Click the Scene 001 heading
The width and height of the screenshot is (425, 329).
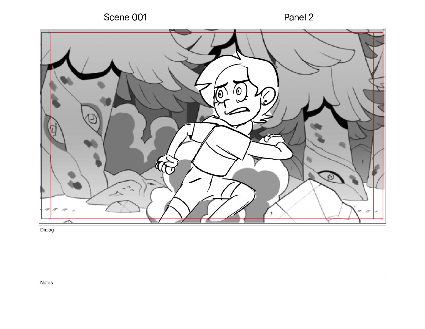[125, 17]
